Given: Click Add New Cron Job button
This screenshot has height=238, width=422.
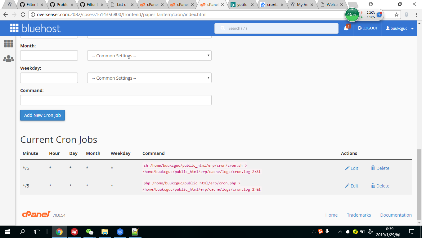Looking at the screenshot, I should [43, 115].
